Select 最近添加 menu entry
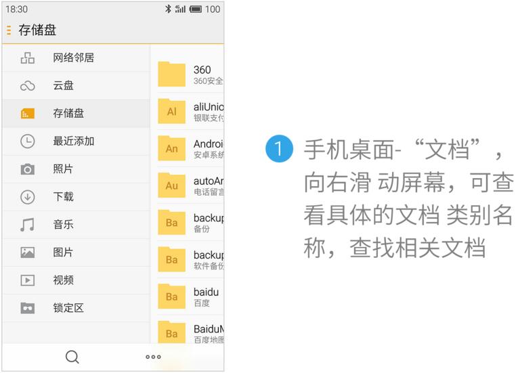This screenshot has height=373, width=516. pyautogui.click(x=76, y=141)
